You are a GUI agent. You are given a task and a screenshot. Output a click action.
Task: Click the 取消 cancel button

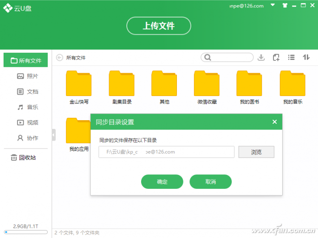210,182
